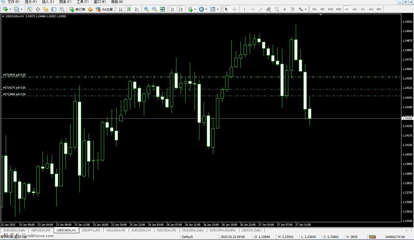Open the Strategy Tester magnifier icon
The width and height of the screenshot is (414, 240).
point(62,9)
